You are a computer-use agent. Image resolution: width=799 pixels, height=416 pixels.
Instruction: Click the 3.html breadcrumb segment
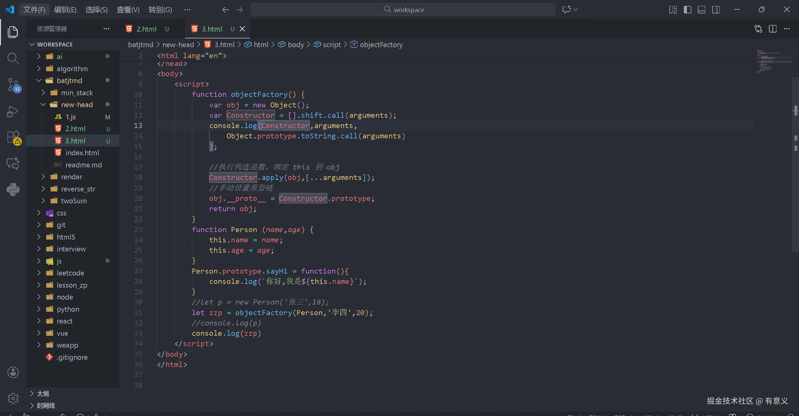tap(219, 45)
